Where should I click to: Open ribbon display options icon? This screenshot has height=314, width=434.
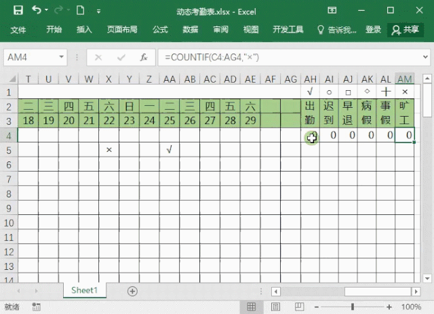332,11
